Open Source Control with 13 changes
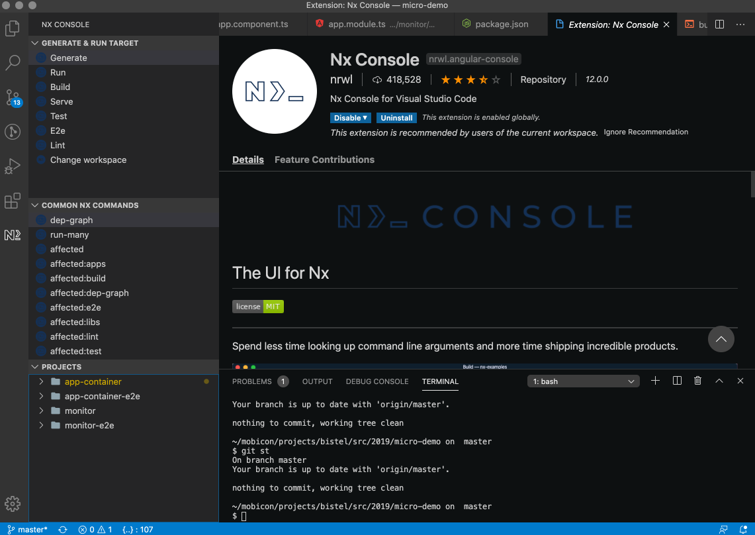This screenshot has height=535, width=755. click(x=13, y=98)
